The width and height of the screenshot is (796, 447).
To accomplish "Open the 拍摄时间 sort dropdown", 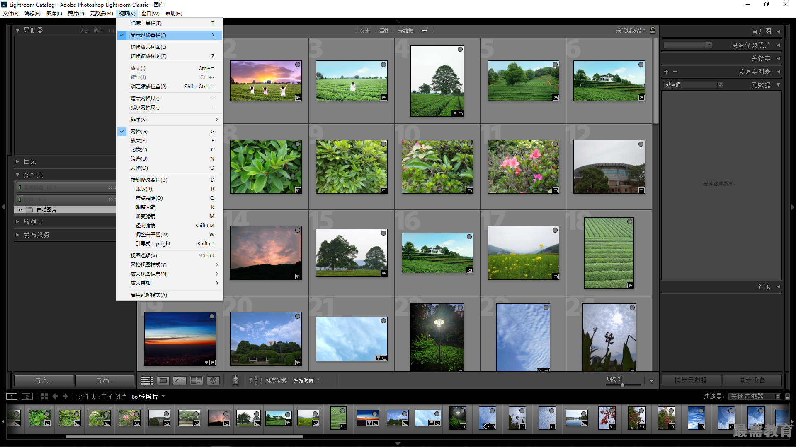I will 306,380.
